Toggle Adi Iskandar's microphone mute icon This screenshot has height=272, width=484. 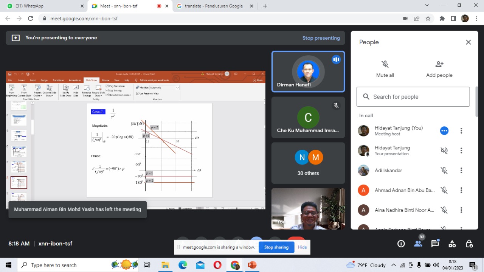click(444, 171)
